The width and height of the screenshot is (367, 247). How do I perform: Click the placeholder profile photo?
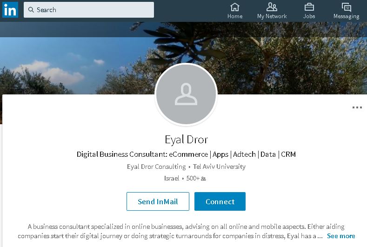[x=186, y=95]
